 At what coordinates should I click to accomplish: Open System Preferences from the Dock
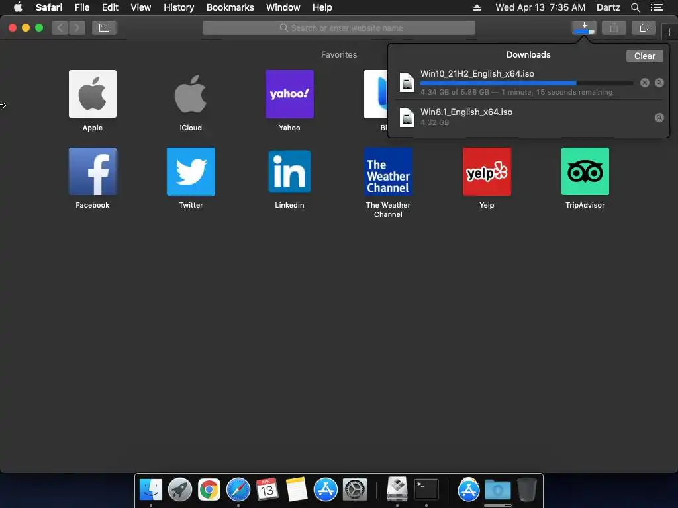pos(355,489)
